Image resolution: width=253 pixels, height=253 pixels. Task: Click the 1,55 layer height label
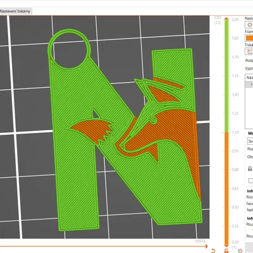click(235, 76)
